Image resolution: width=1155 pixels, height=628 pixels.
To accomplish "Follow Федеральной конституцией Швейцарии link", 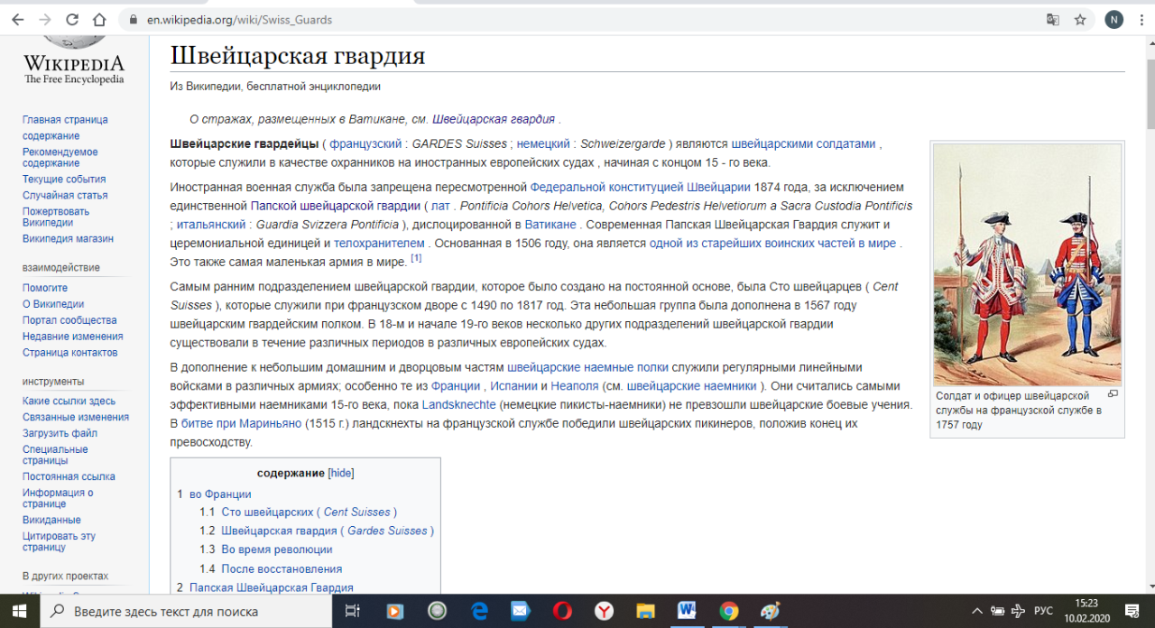I will pyautogui.click(x=641, y=187).
